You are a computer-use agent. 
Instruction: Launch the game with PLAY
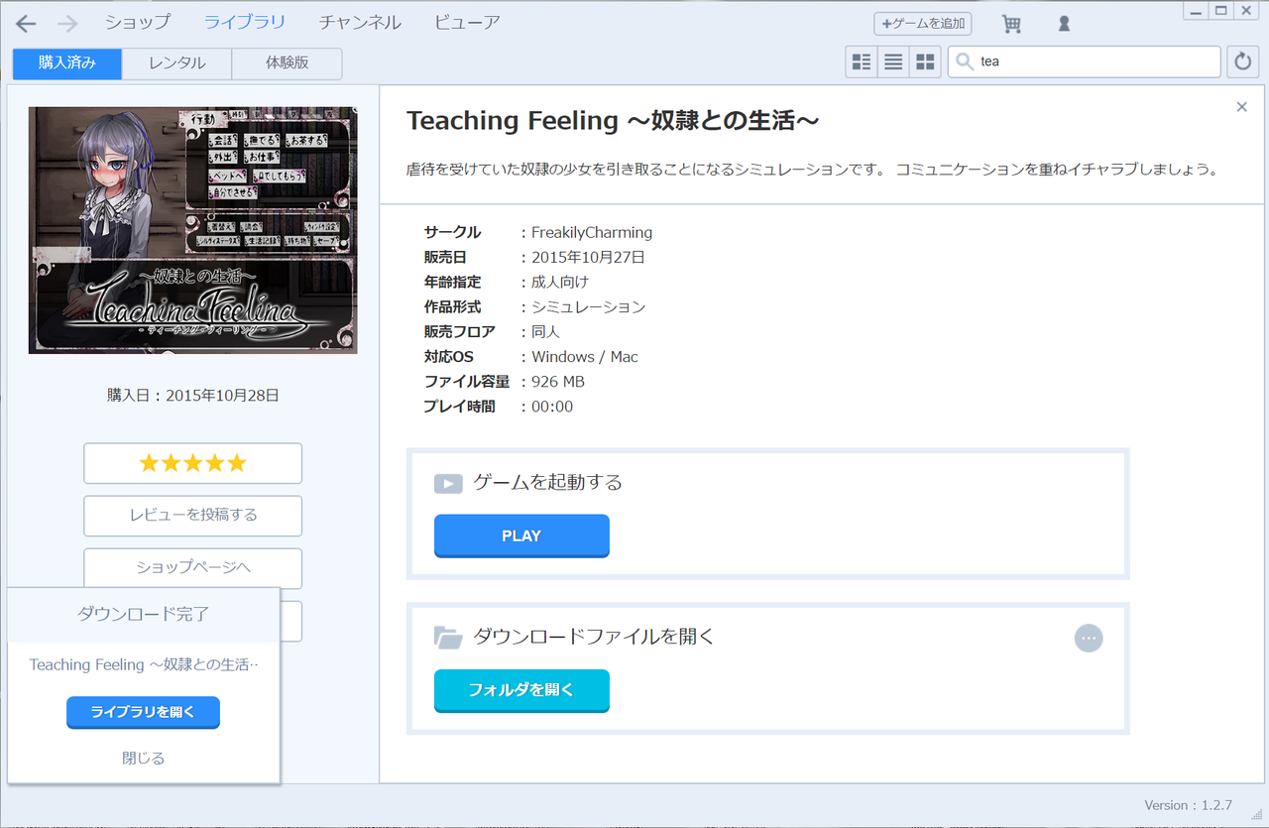[x=521, y=535]
